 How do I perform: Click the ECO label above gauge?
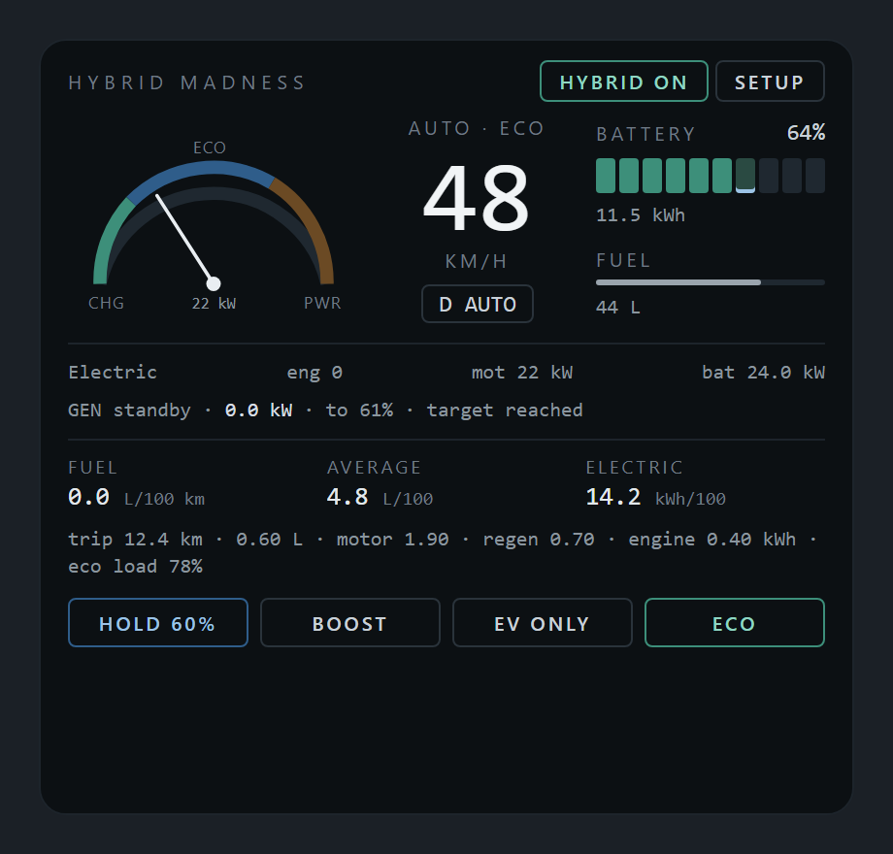point(210,148)
